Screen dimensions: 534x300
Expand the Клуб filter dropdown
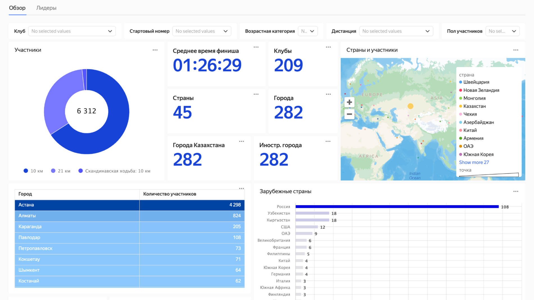coord(72,31)
